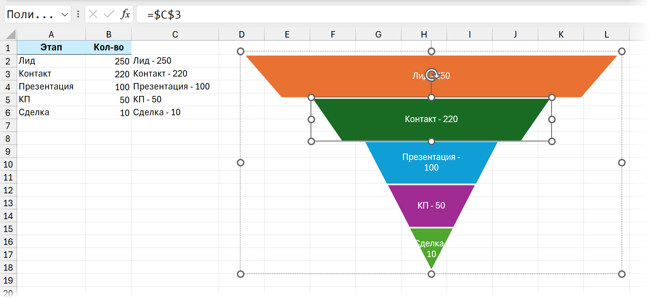Viewport: 650px width, 298px height.
Task: Select row 7 header
Action: (8, 125)
